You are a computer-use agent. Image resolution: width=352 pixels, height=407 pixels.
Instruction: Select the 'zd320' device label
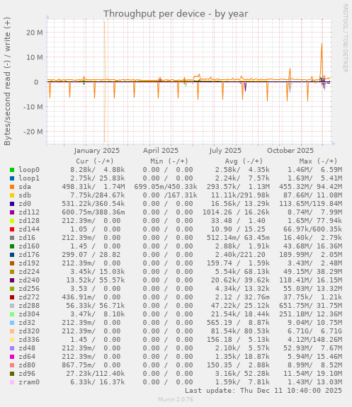(29, 331)
